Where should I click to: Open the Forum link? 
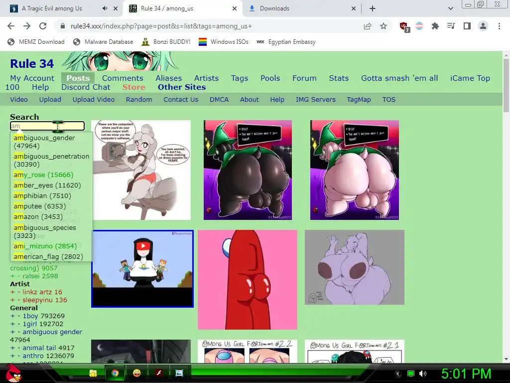click(304, 78)
